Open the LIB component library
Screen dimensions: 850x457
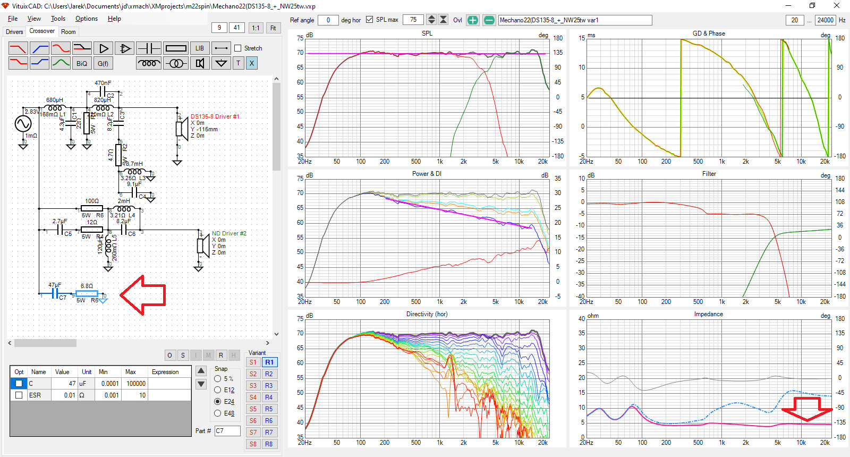tap(200, 48)
